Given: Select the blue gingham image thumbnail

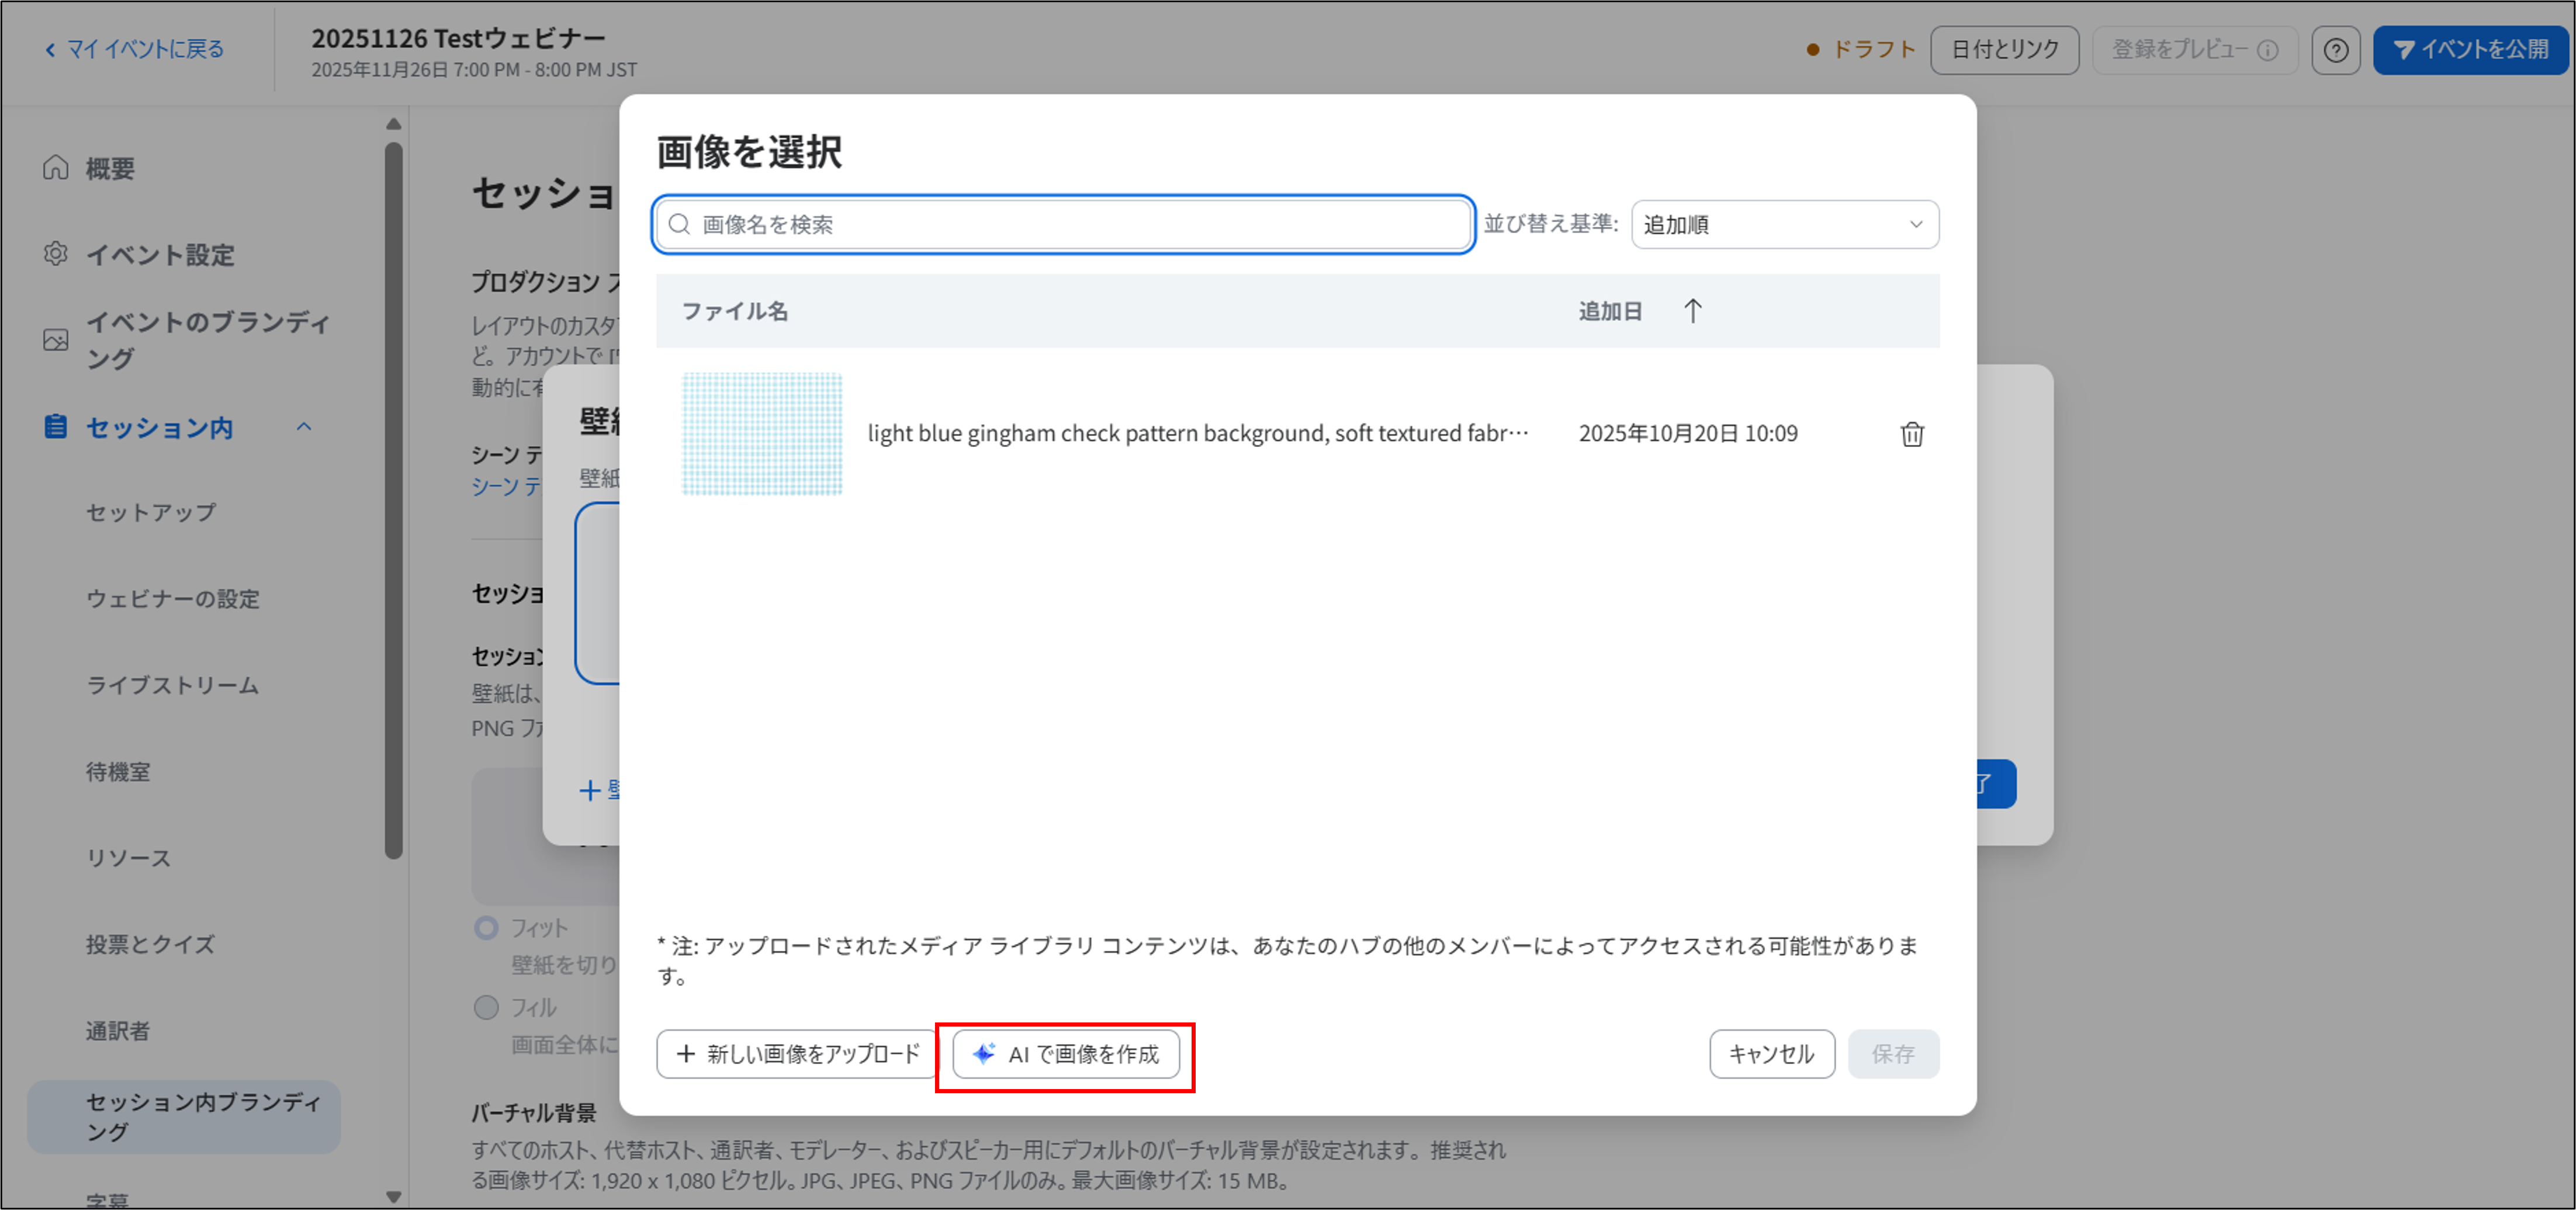Looking at the screenshot, I should click(762, 434).
